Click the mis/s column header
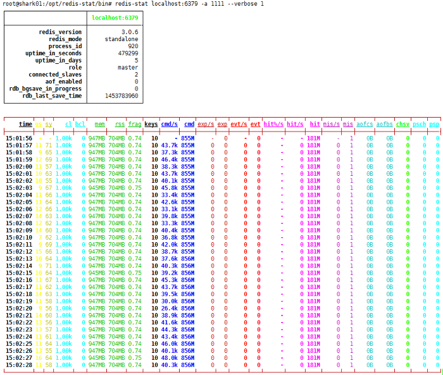443x375 pixels. click(x=332, y=124)
